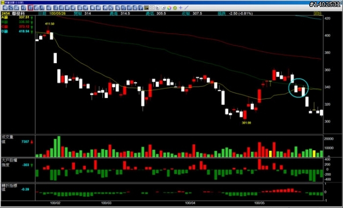The width and height of the screenshot is (343, 208).
Task: Click the strength value -303
Action: (26, 165)
